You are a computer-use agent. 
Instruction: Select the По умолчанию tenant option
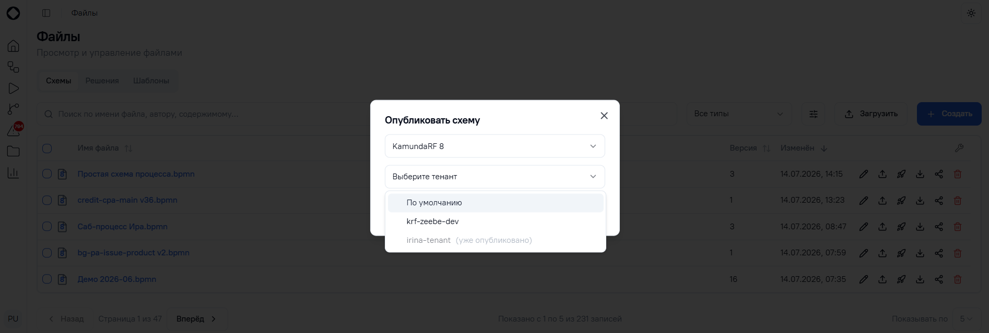pyautogui.click(x=496, y=203)
